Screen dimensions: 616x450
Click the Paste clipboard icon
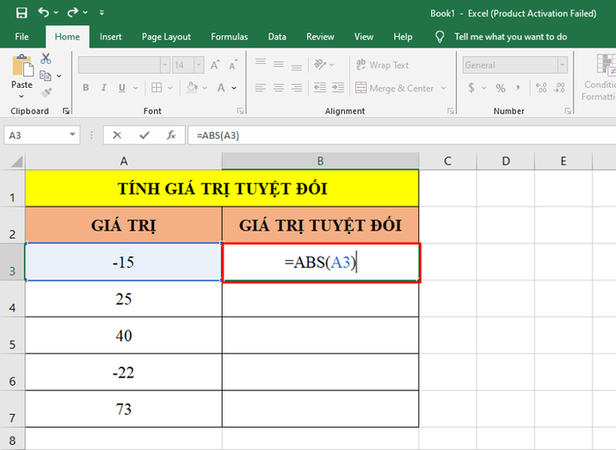[x=22, y=65]
